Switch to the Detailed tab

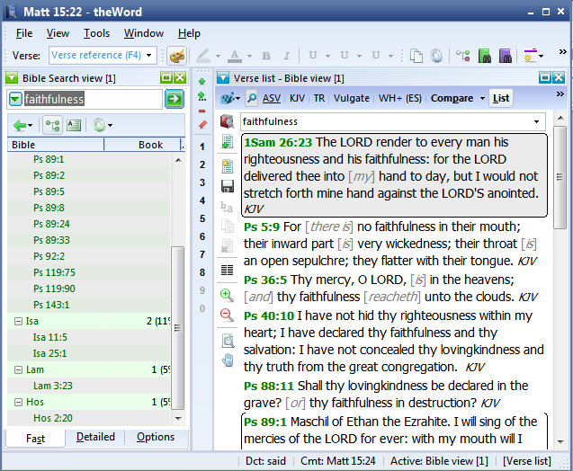click(x=95, y=437)
